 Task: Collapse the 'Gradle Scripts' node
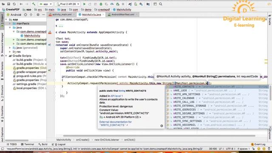click(6, 56)
